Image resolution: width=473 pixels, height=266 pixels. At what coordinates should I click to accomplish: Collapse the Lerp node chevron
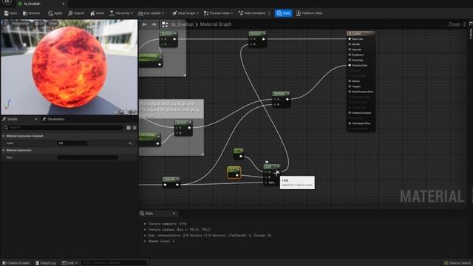278,167
